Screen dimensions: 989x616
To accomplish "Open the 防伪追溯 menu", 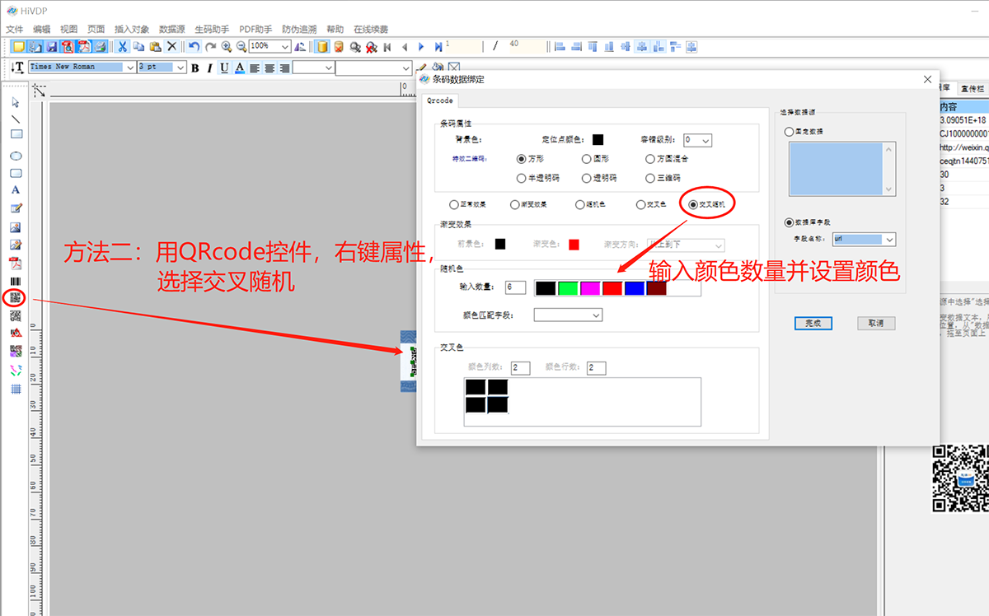I will [299, 29].
